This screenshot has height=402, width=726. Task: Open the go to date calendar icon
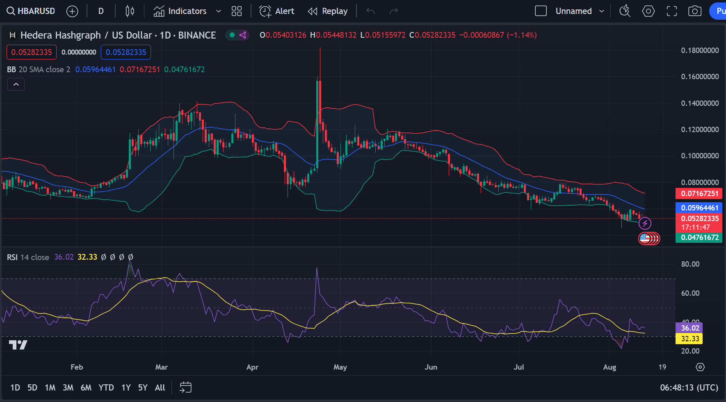[186, 387]
